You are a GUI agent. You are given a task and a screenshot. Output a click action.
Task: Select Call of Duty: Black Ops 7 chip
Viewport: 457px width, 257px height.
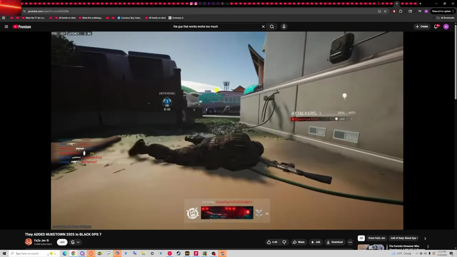pos(404,238)
